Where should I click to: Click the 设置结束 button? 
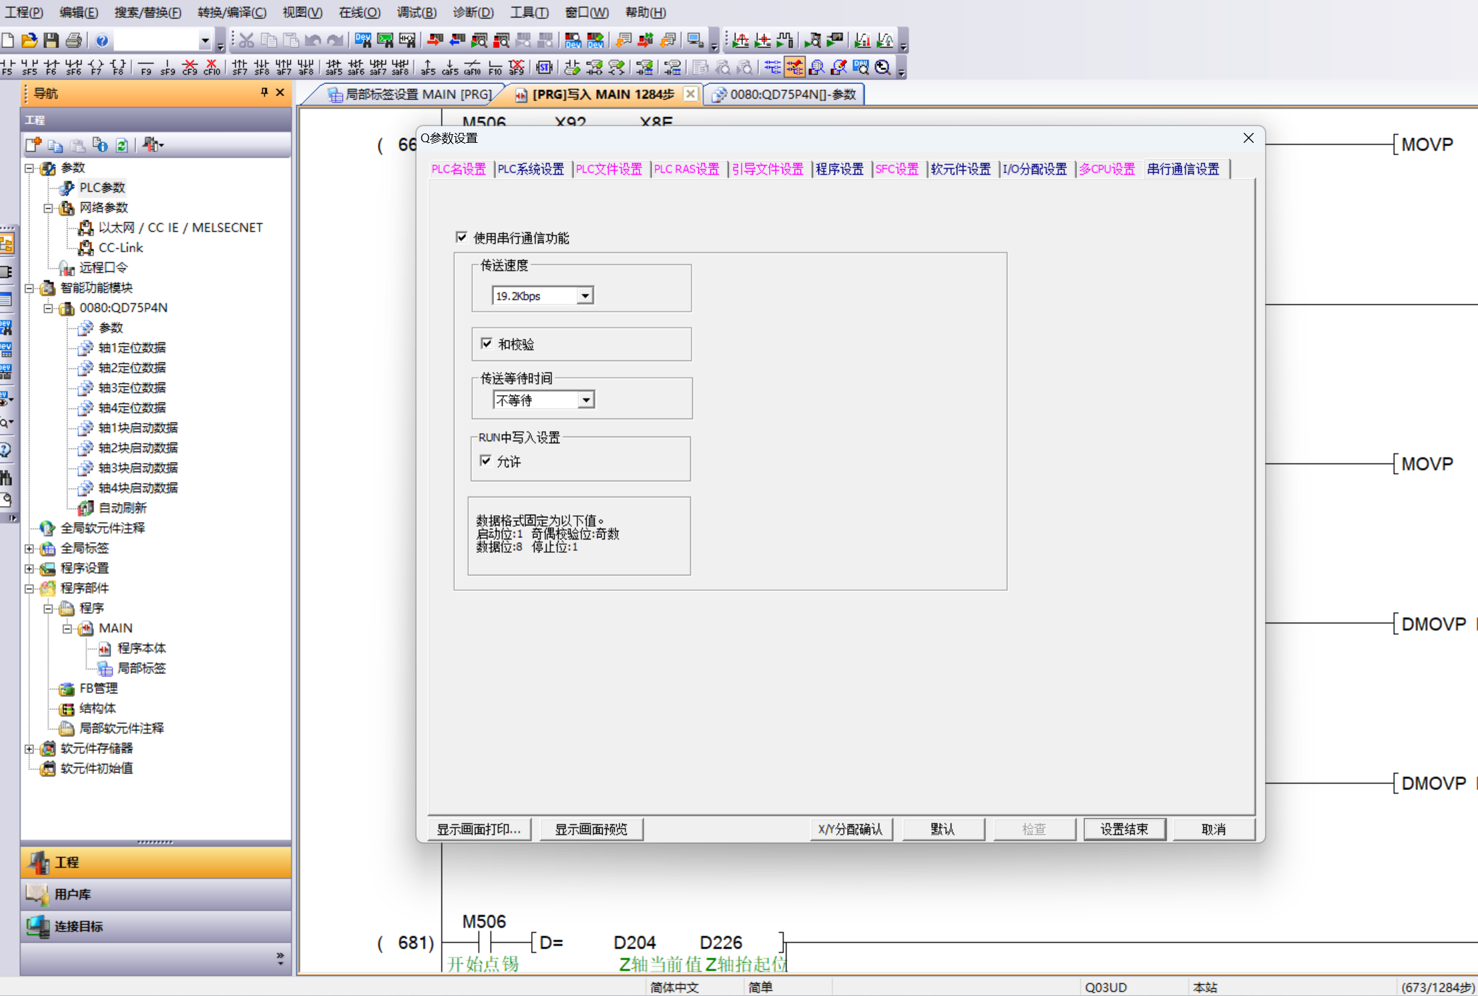(x=1124, y=829)
